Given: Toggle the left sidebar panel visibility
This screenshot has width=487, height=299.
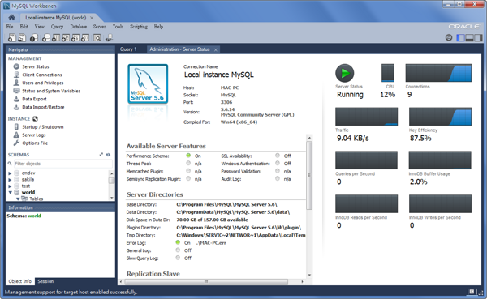Looking at the screenshot, I should [460, 38].
